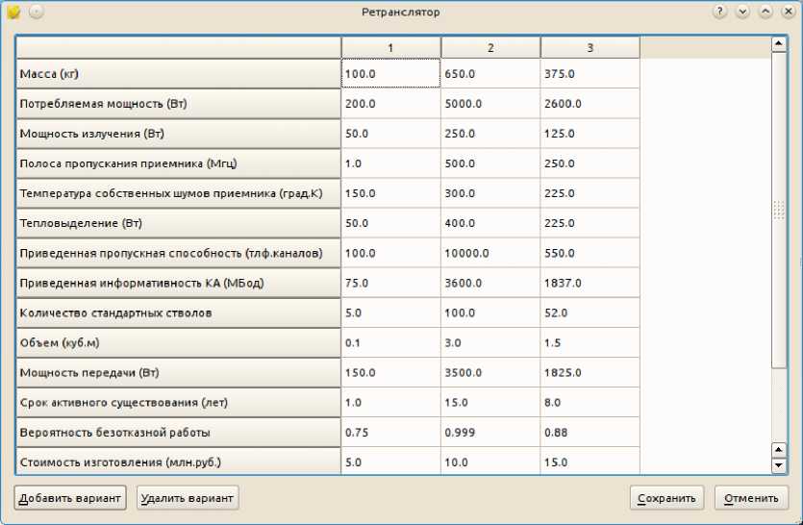The image size is (803, 525).
Task: Select column header 3
Action: [590, 48]
